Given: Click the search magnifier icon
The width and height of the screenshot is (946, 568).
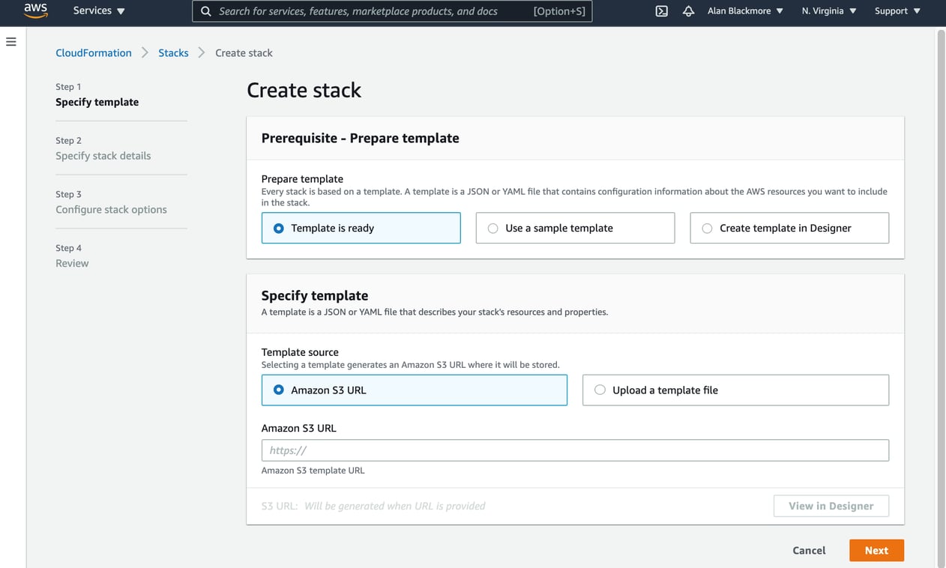Looking at the screenshot, I should click(205, 11).
